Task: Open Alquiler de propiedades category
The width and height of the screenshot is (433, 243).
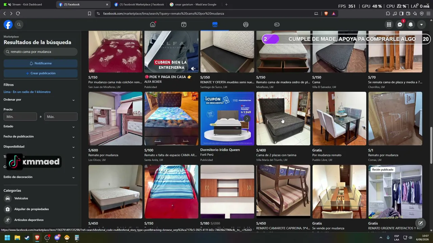Action: (41, 209)
